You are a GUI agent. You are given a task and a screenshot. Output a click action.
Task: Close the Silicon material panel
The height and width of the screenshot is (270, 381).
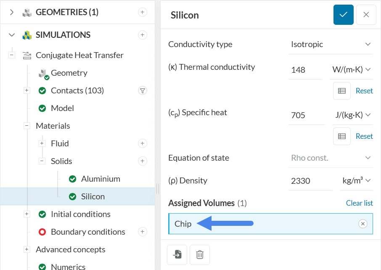pos(366,15)
